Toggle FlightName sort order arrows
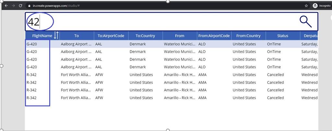Viewport: 332px width, 131px height. coord(56,35)
